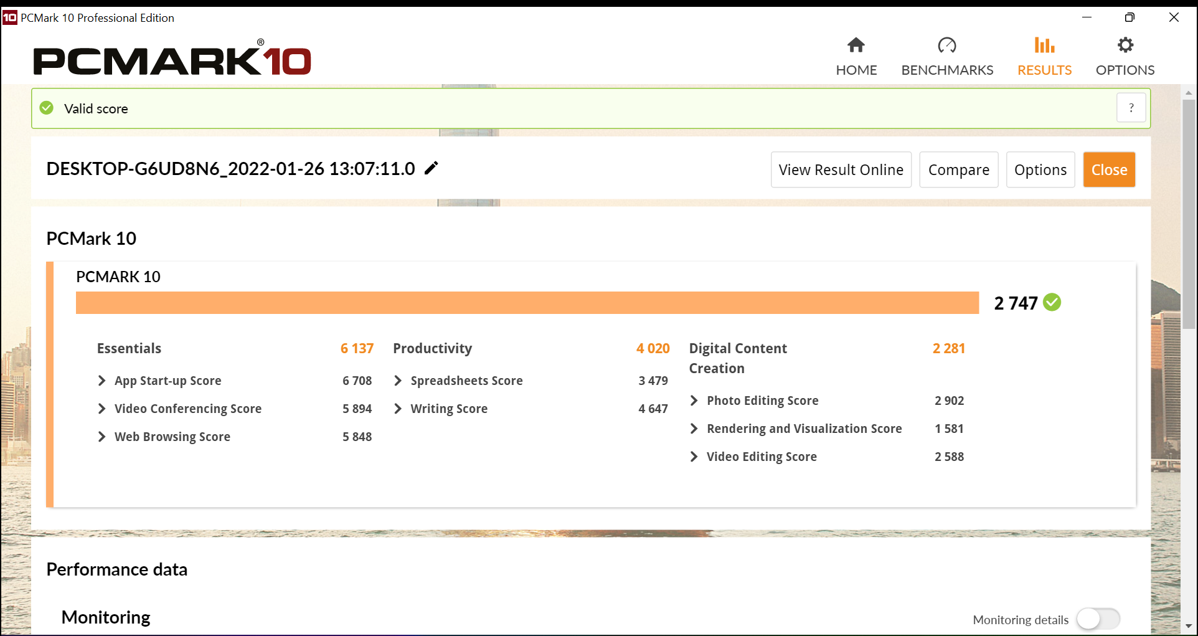Click the Photo Editing value 2 902
This screenshot has width=1198, height=636.
point(949,401)
